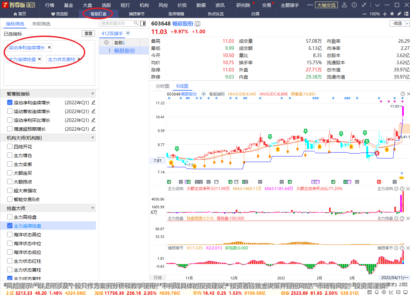Click the shrink window arrows icon
Screen dimensions: 410x295
coord(364,5)
